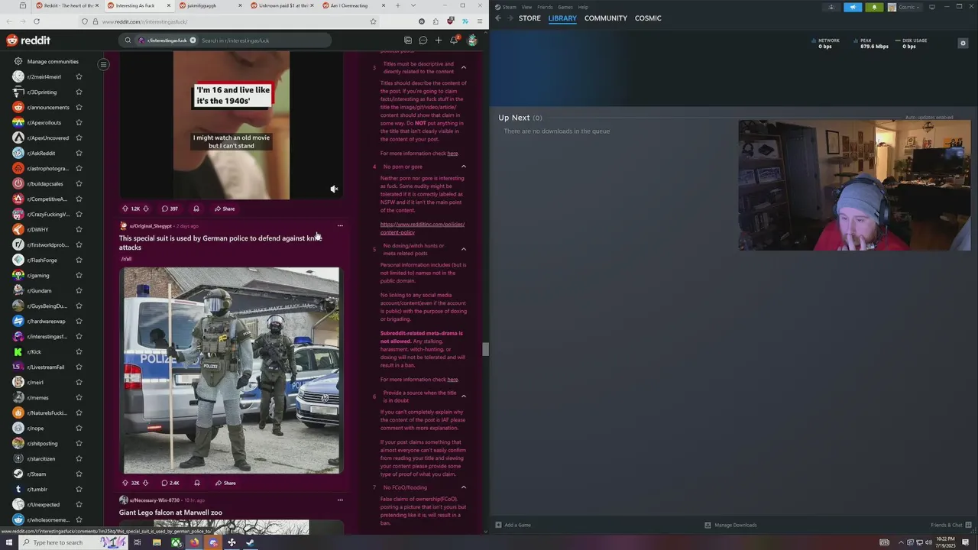
Task: Open the Cosmic account dropdown in Steam
Action: pyautogui.click(x=905, y=7)
